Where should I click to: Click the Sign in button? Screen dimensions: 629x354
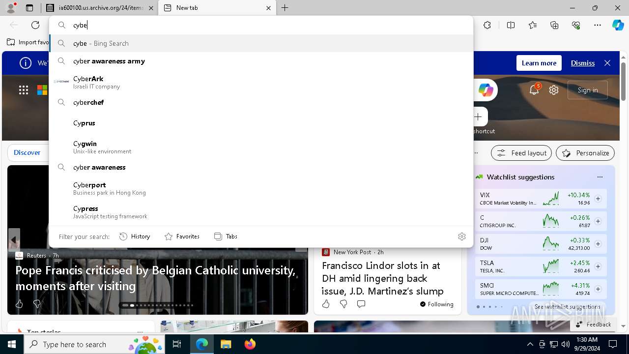[x=588, y=90]
